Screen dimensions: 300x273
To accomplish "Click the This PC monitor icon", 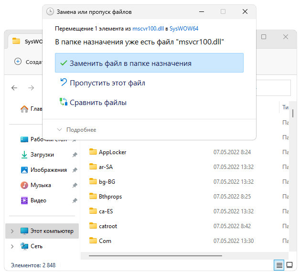I will (24, 231).
